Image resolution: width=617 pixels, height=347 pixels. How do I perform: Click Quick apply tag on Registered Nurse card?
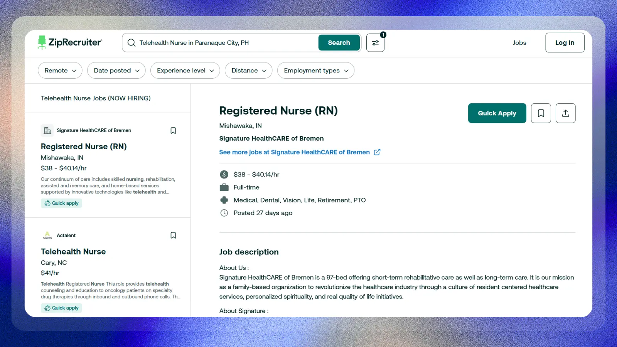pos(61,203)
